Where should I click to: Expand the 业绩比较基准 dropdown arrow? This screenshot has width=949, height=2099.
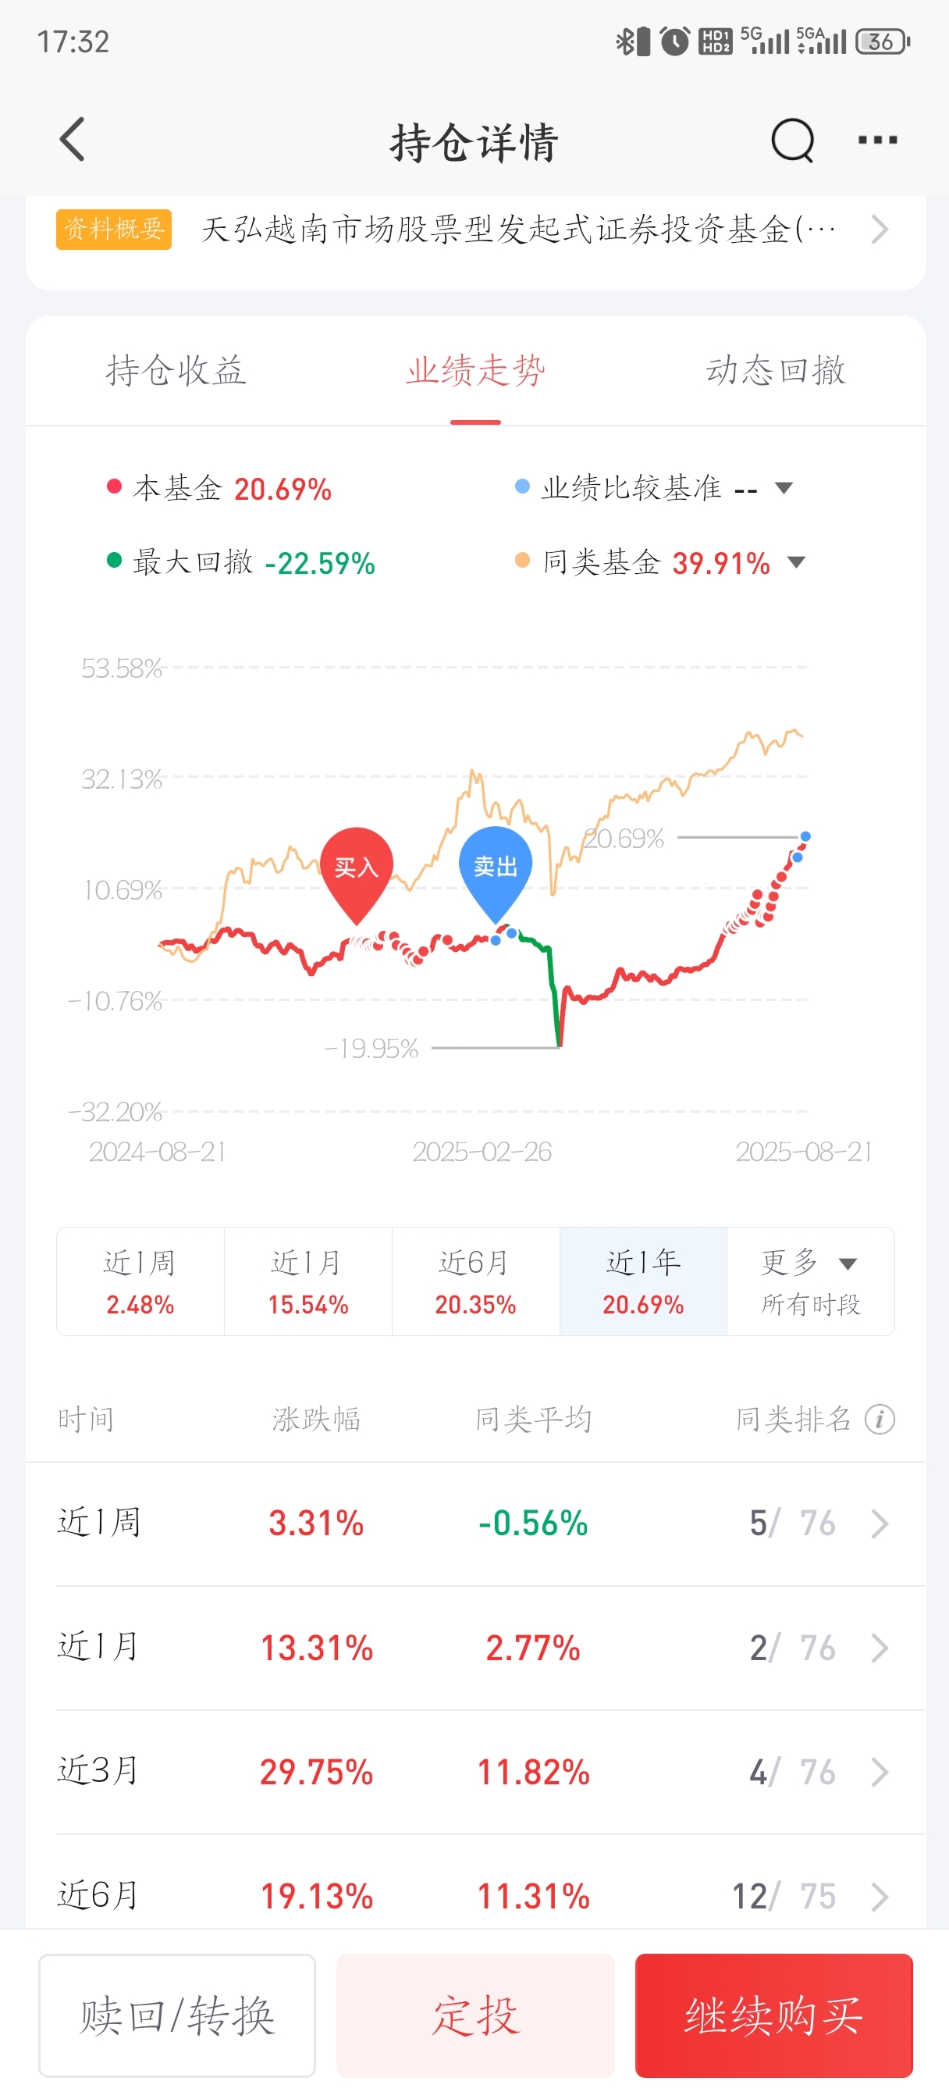point(784,488)
